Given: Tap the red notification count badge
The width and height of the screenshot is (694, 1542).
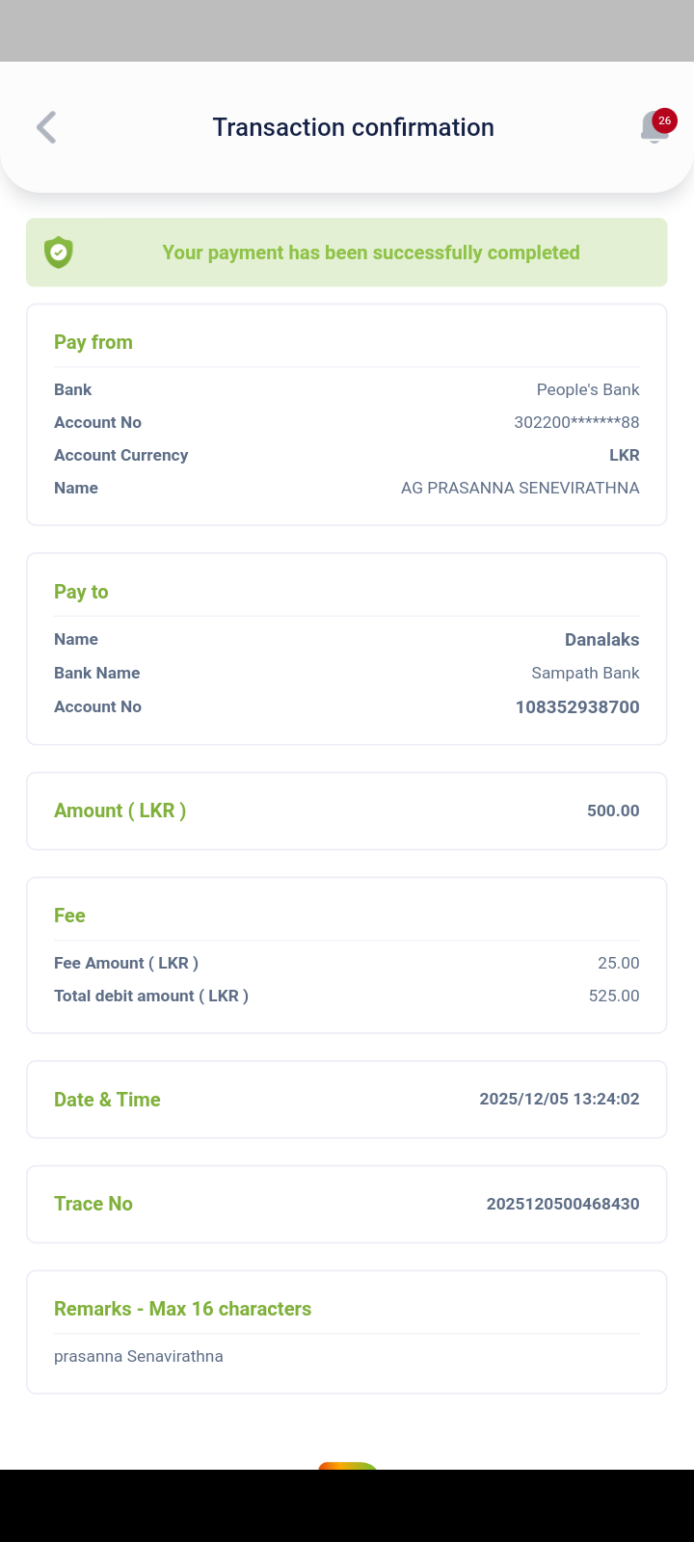Looking at the screenshot, I should (664, 120).
